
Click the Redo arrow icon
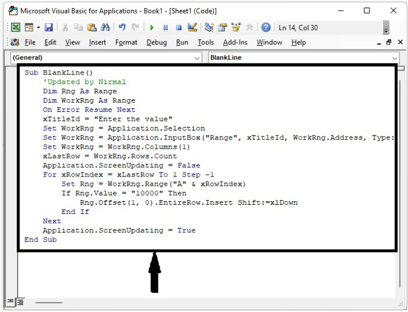point(135,27)
